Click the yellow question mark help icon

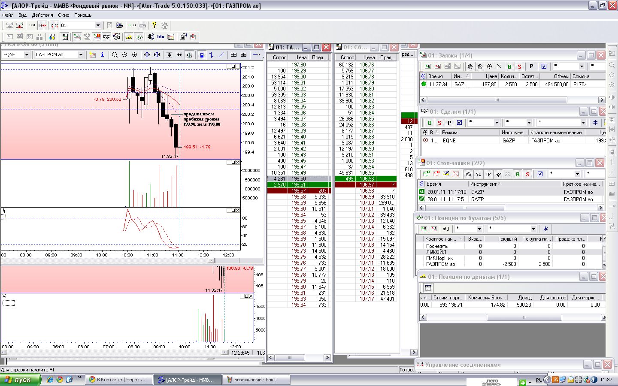[x=154, y=25]
